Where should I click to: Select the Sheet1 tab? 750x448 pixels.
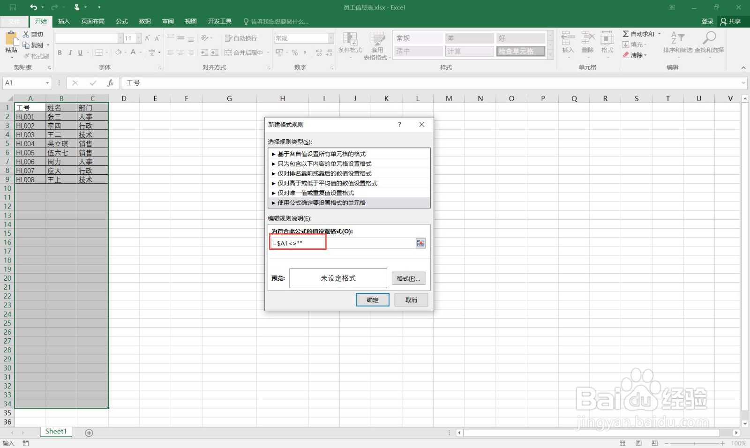tap(56, 432)
